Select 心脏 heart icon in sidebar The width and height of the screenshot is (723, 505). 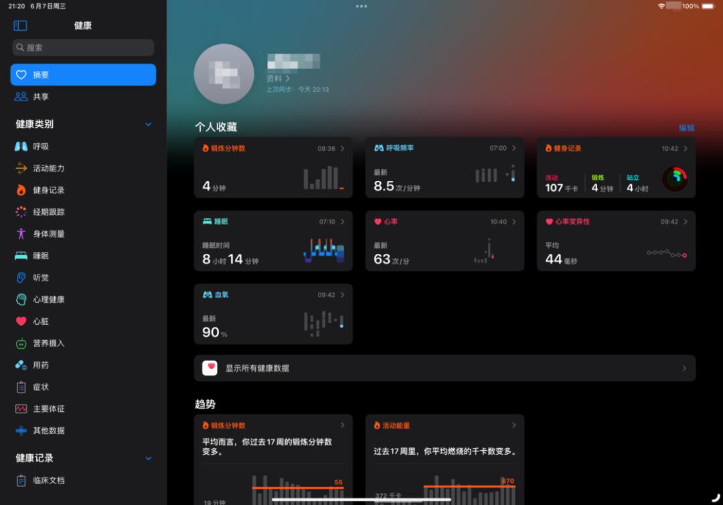point(21,321)
